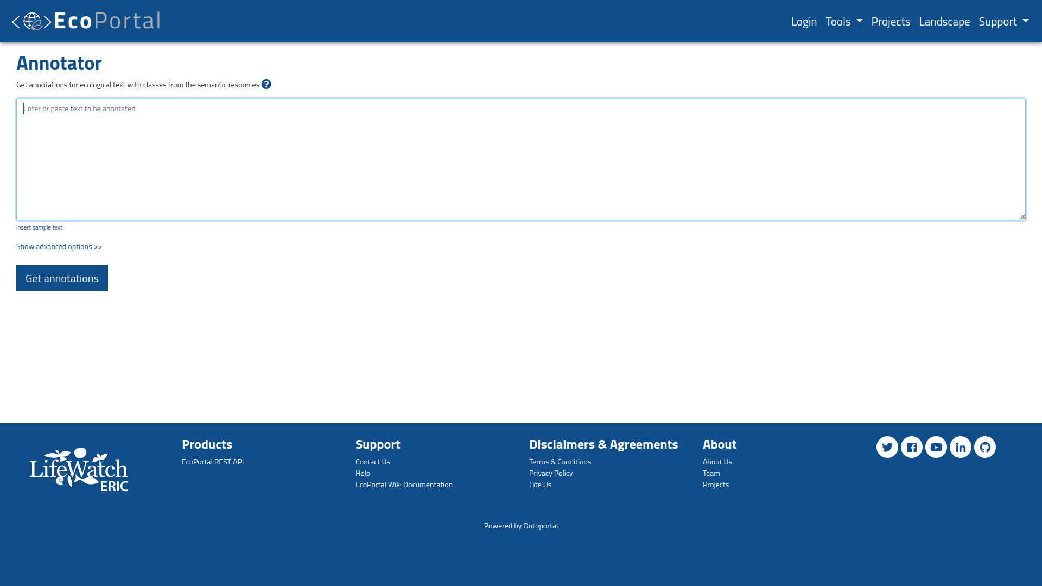Click the Get annotations button
Image resolution: width=1042 pixels, height=586 pixels.
point(61,278)
